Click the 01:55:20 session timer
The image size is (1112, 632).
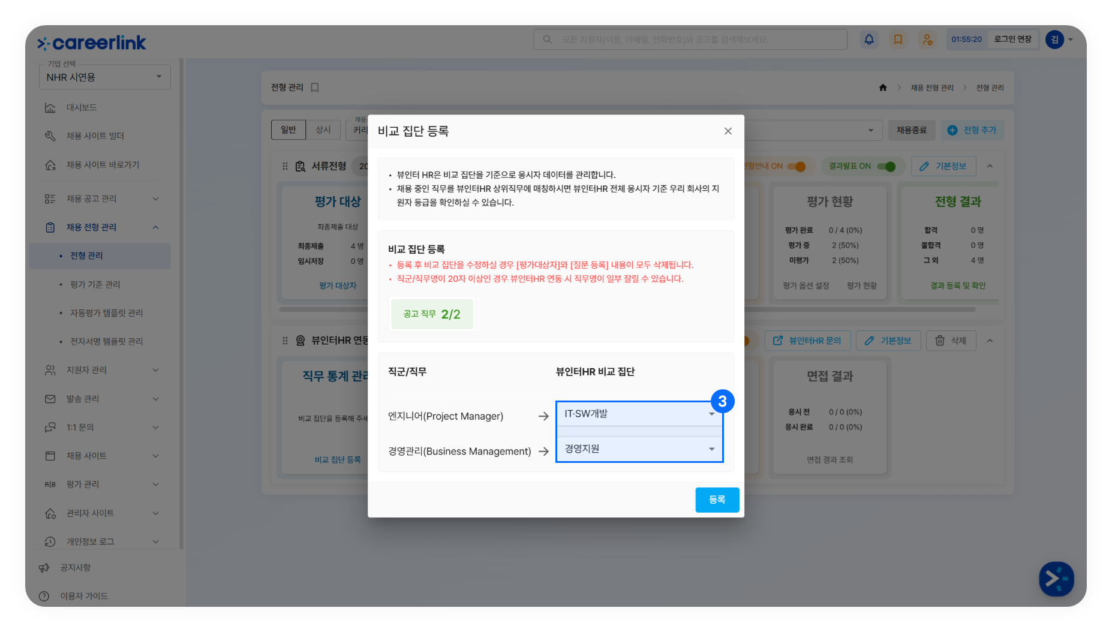pos(966,40)
